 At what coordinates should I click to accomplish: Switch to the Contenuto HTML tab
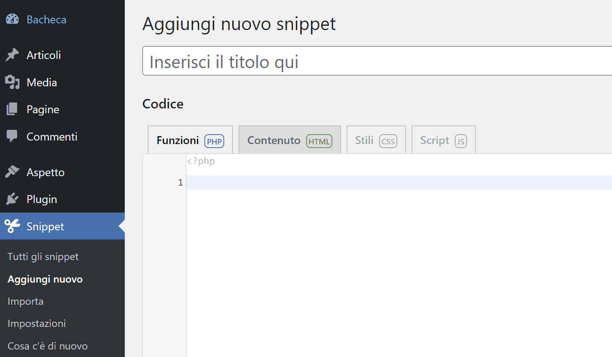(289, 140)
